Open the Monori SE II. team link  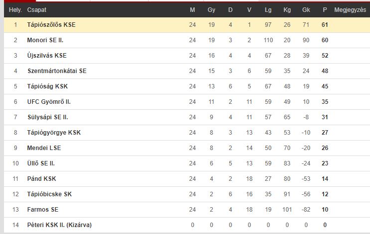[x=45, y=40]
